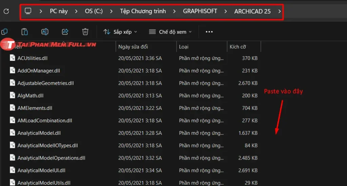Click size value 704 KB
The height and width of the screenshot is (186, 347).
click(x=250, y=108)
